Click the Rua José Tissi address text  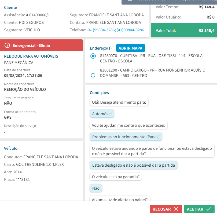[x=152, y=58]
